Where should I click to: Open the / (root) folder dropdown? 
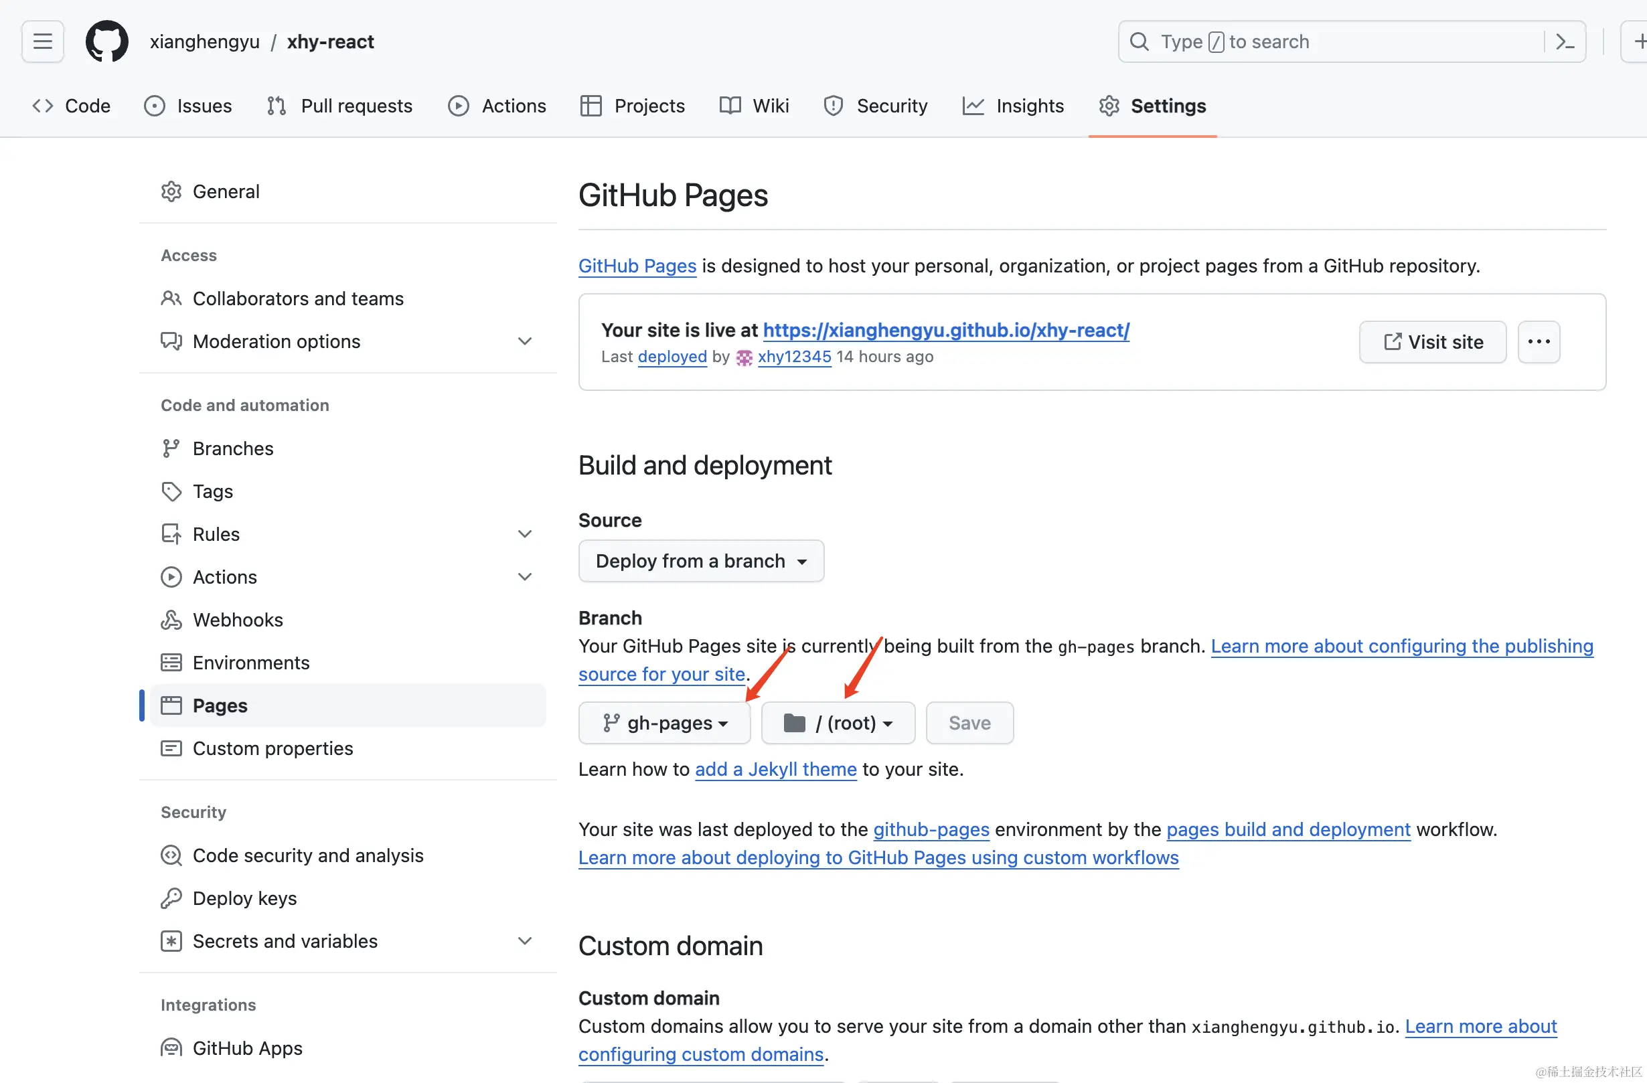point(838,723)
